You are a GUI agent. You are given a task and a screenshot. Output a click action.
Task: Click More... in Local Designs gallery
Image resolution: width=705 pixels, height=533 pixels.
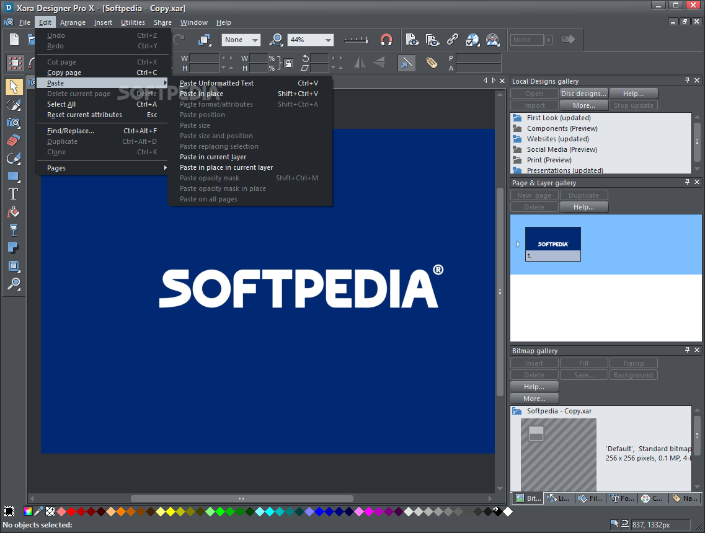[583, 105]
